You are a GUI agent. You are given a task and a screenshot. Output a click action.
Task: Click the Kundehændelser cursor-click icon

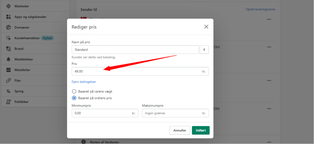click(x=8, y=38)
